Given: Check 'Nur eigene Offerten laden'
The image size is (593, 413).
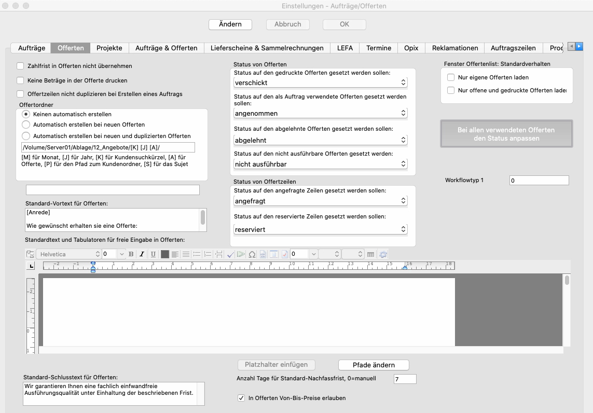Looking at the screenshot, I should 450,77.
